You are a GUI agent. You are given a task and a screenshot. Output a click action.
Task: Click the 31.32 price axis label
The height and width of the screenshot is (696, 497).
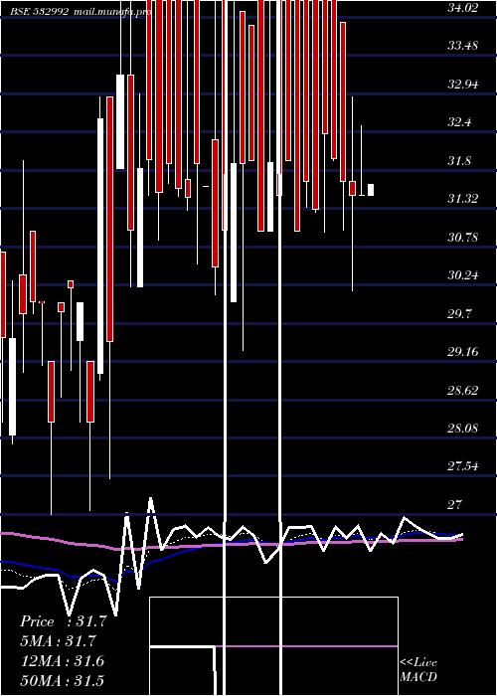tap(462, 199)
